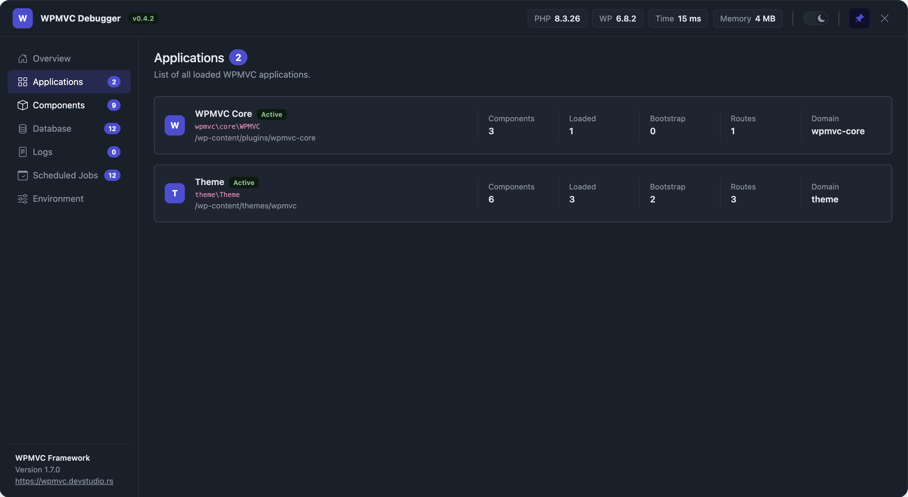Image resolution: width=908 pixels, height=497 pixels.
Task: Click the theme\Theme class name
Action: pos(217,195)
